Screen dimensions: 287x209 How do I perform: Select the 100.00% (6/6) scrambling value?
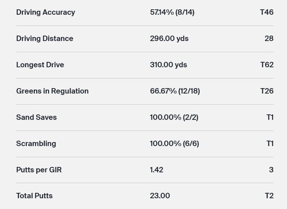pyautogui.click(x=174, y=144)
